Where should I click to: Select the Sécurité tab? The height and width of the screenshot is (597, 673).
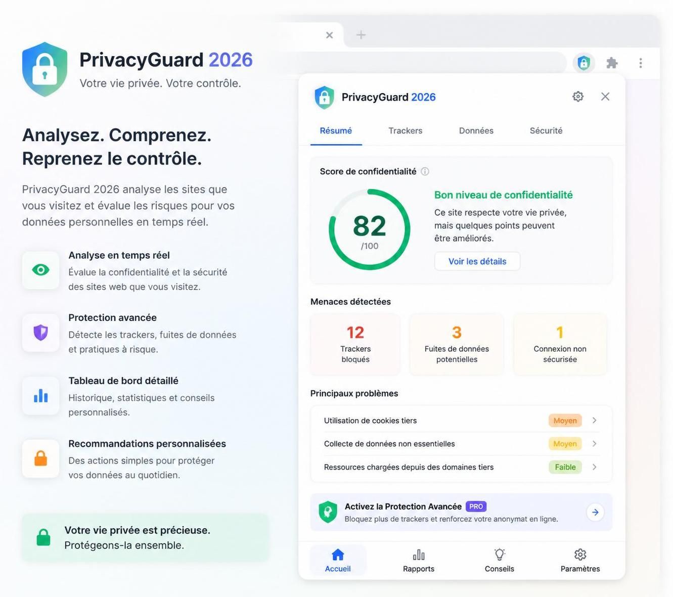[x=546, y=131]
